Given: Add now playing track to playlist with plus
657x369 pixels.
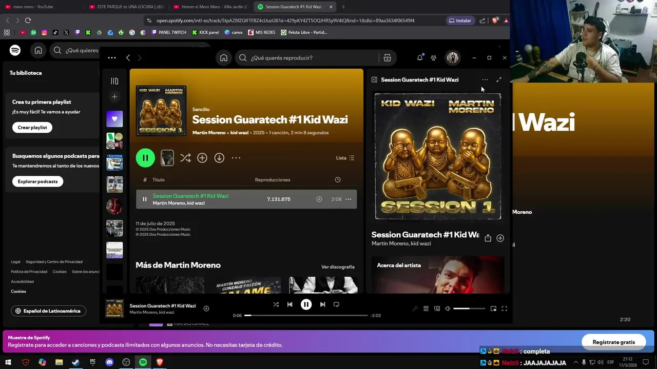Looking at the screenshot, I should coord(500,238).
